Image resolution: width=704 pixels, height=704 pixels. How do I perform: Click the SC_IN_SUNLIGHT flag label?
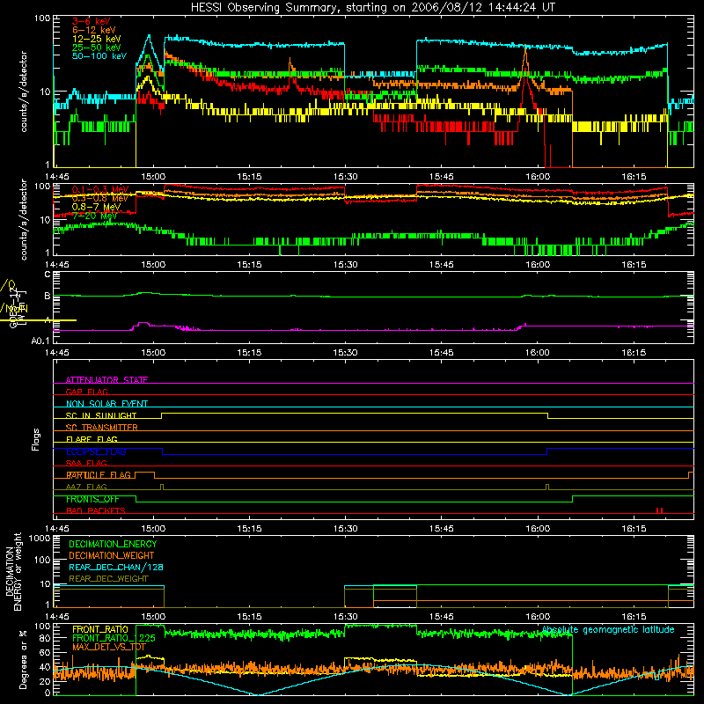(x=101, y=415)
